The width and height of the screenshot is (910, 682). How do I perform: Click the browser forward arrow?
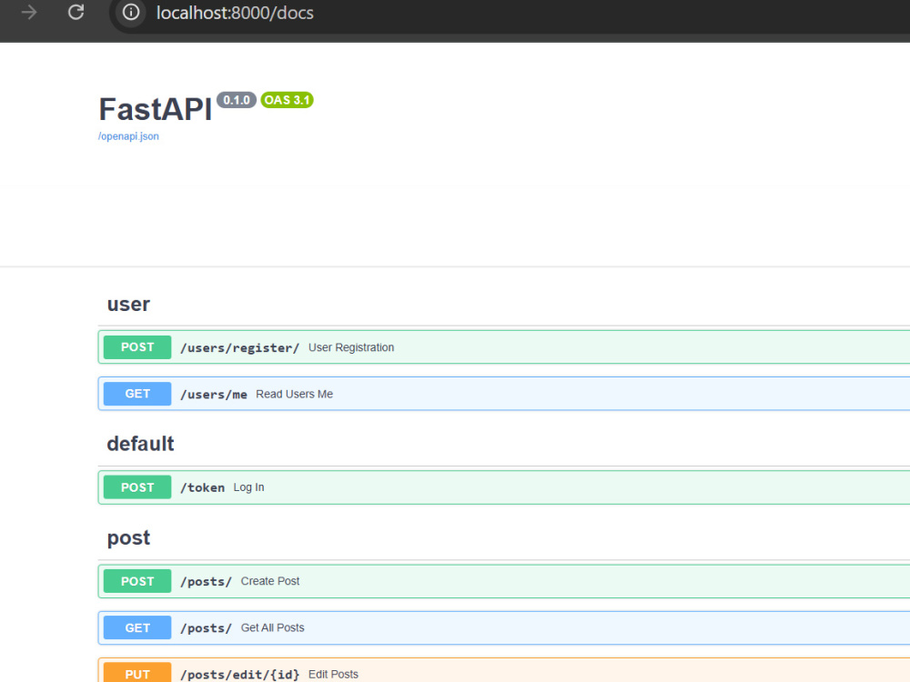click(x=28, y=12)
